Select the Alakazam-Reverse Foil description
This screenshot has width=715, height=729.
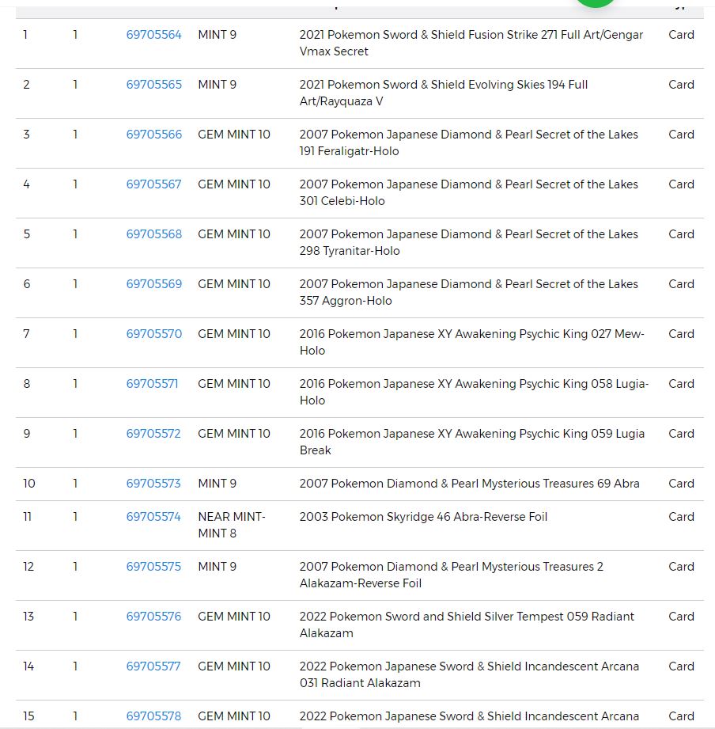point(451,575)
